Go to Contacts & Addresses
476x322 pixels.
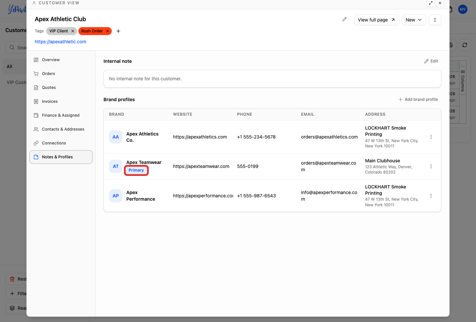[x=61, y=129]
